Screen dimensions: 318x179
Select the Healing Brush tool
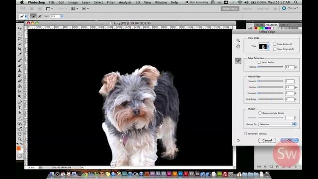tap(20, 60)
